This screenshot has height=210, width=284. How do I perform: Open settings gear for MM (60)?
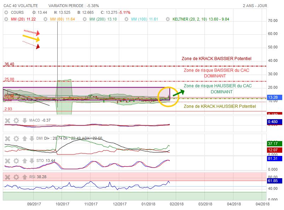tap(46, 19)
